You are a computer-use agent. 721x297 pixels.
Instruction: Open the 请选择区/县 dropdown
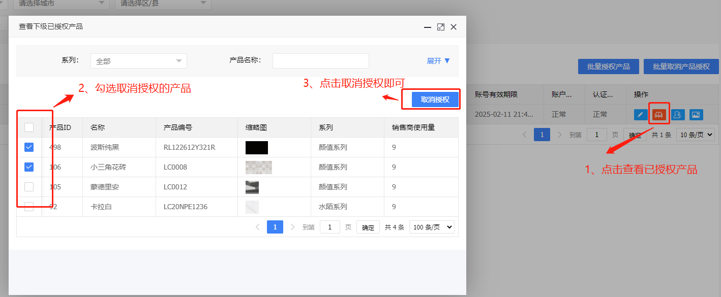(163, 4)
